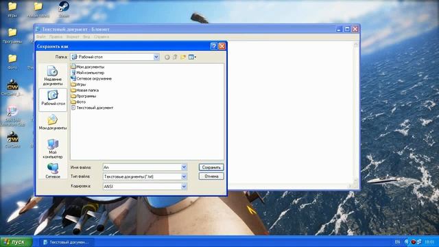Image resolution: width=439 pixels, height=247 pixels.
Task: Click the Отмена button
Action: pyautogui.click(x=211, y=176)
